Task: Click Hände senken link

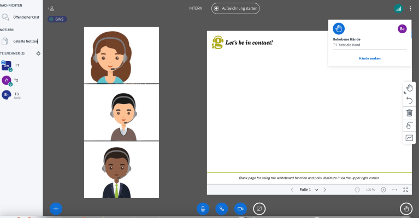Action: (x=370, y=58)
